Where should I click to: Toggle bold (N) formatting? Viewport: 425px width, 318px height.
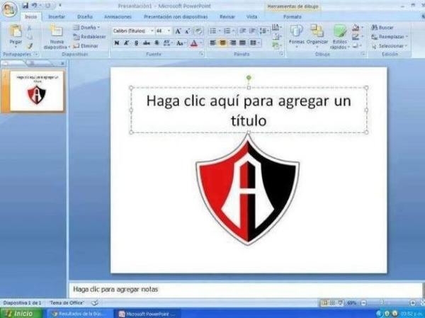[117, 42]
